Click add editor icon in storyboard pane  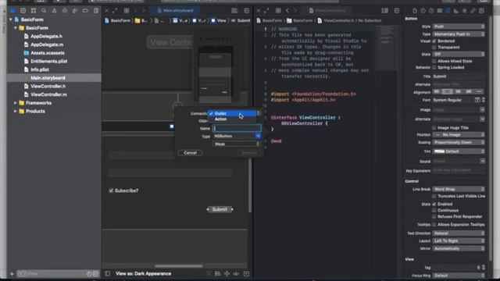pos(247,10)
